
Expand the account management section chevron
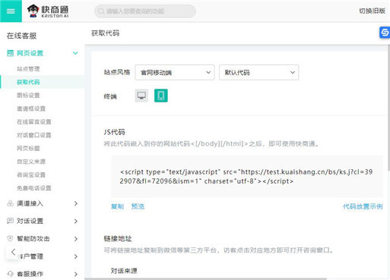(76, 256)
